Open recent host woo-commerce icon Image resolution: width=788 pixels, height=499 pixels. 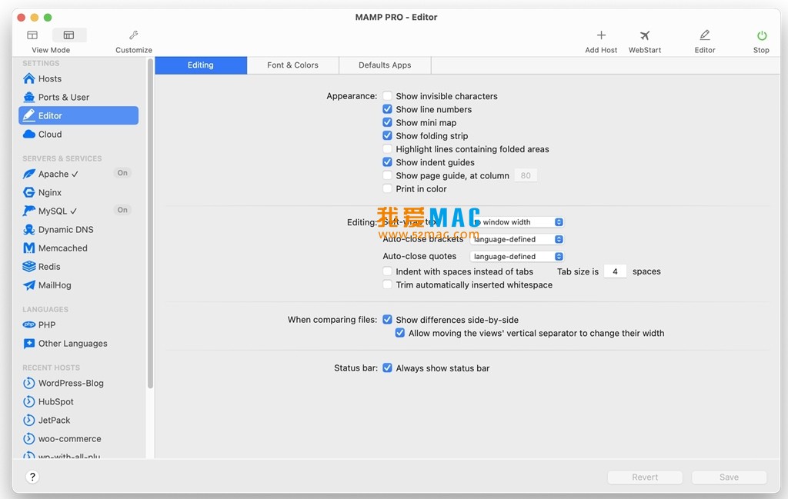click(x=29, y=439)
